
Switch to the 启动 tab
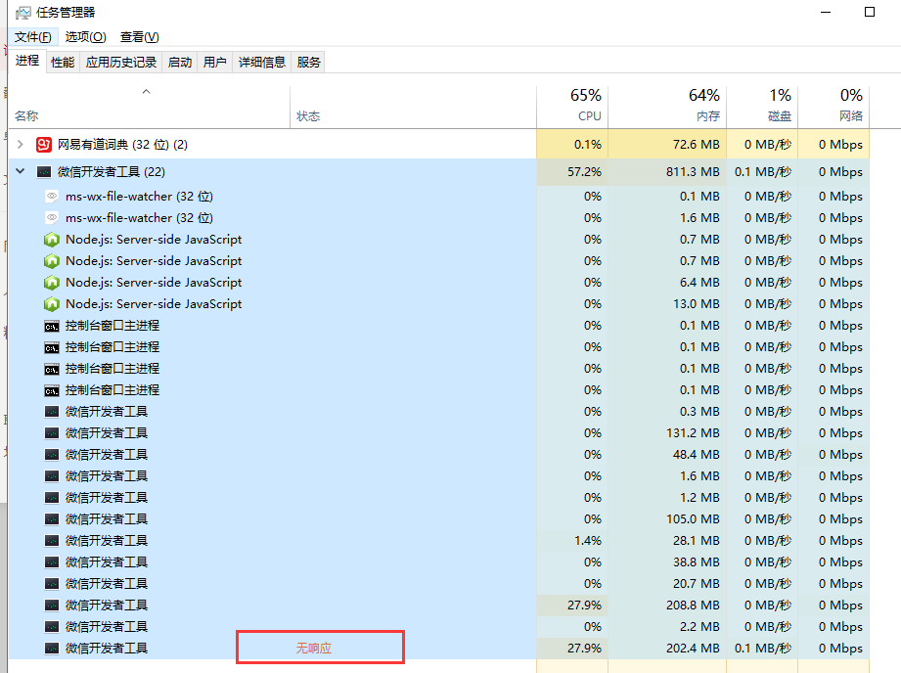[180, 62]
